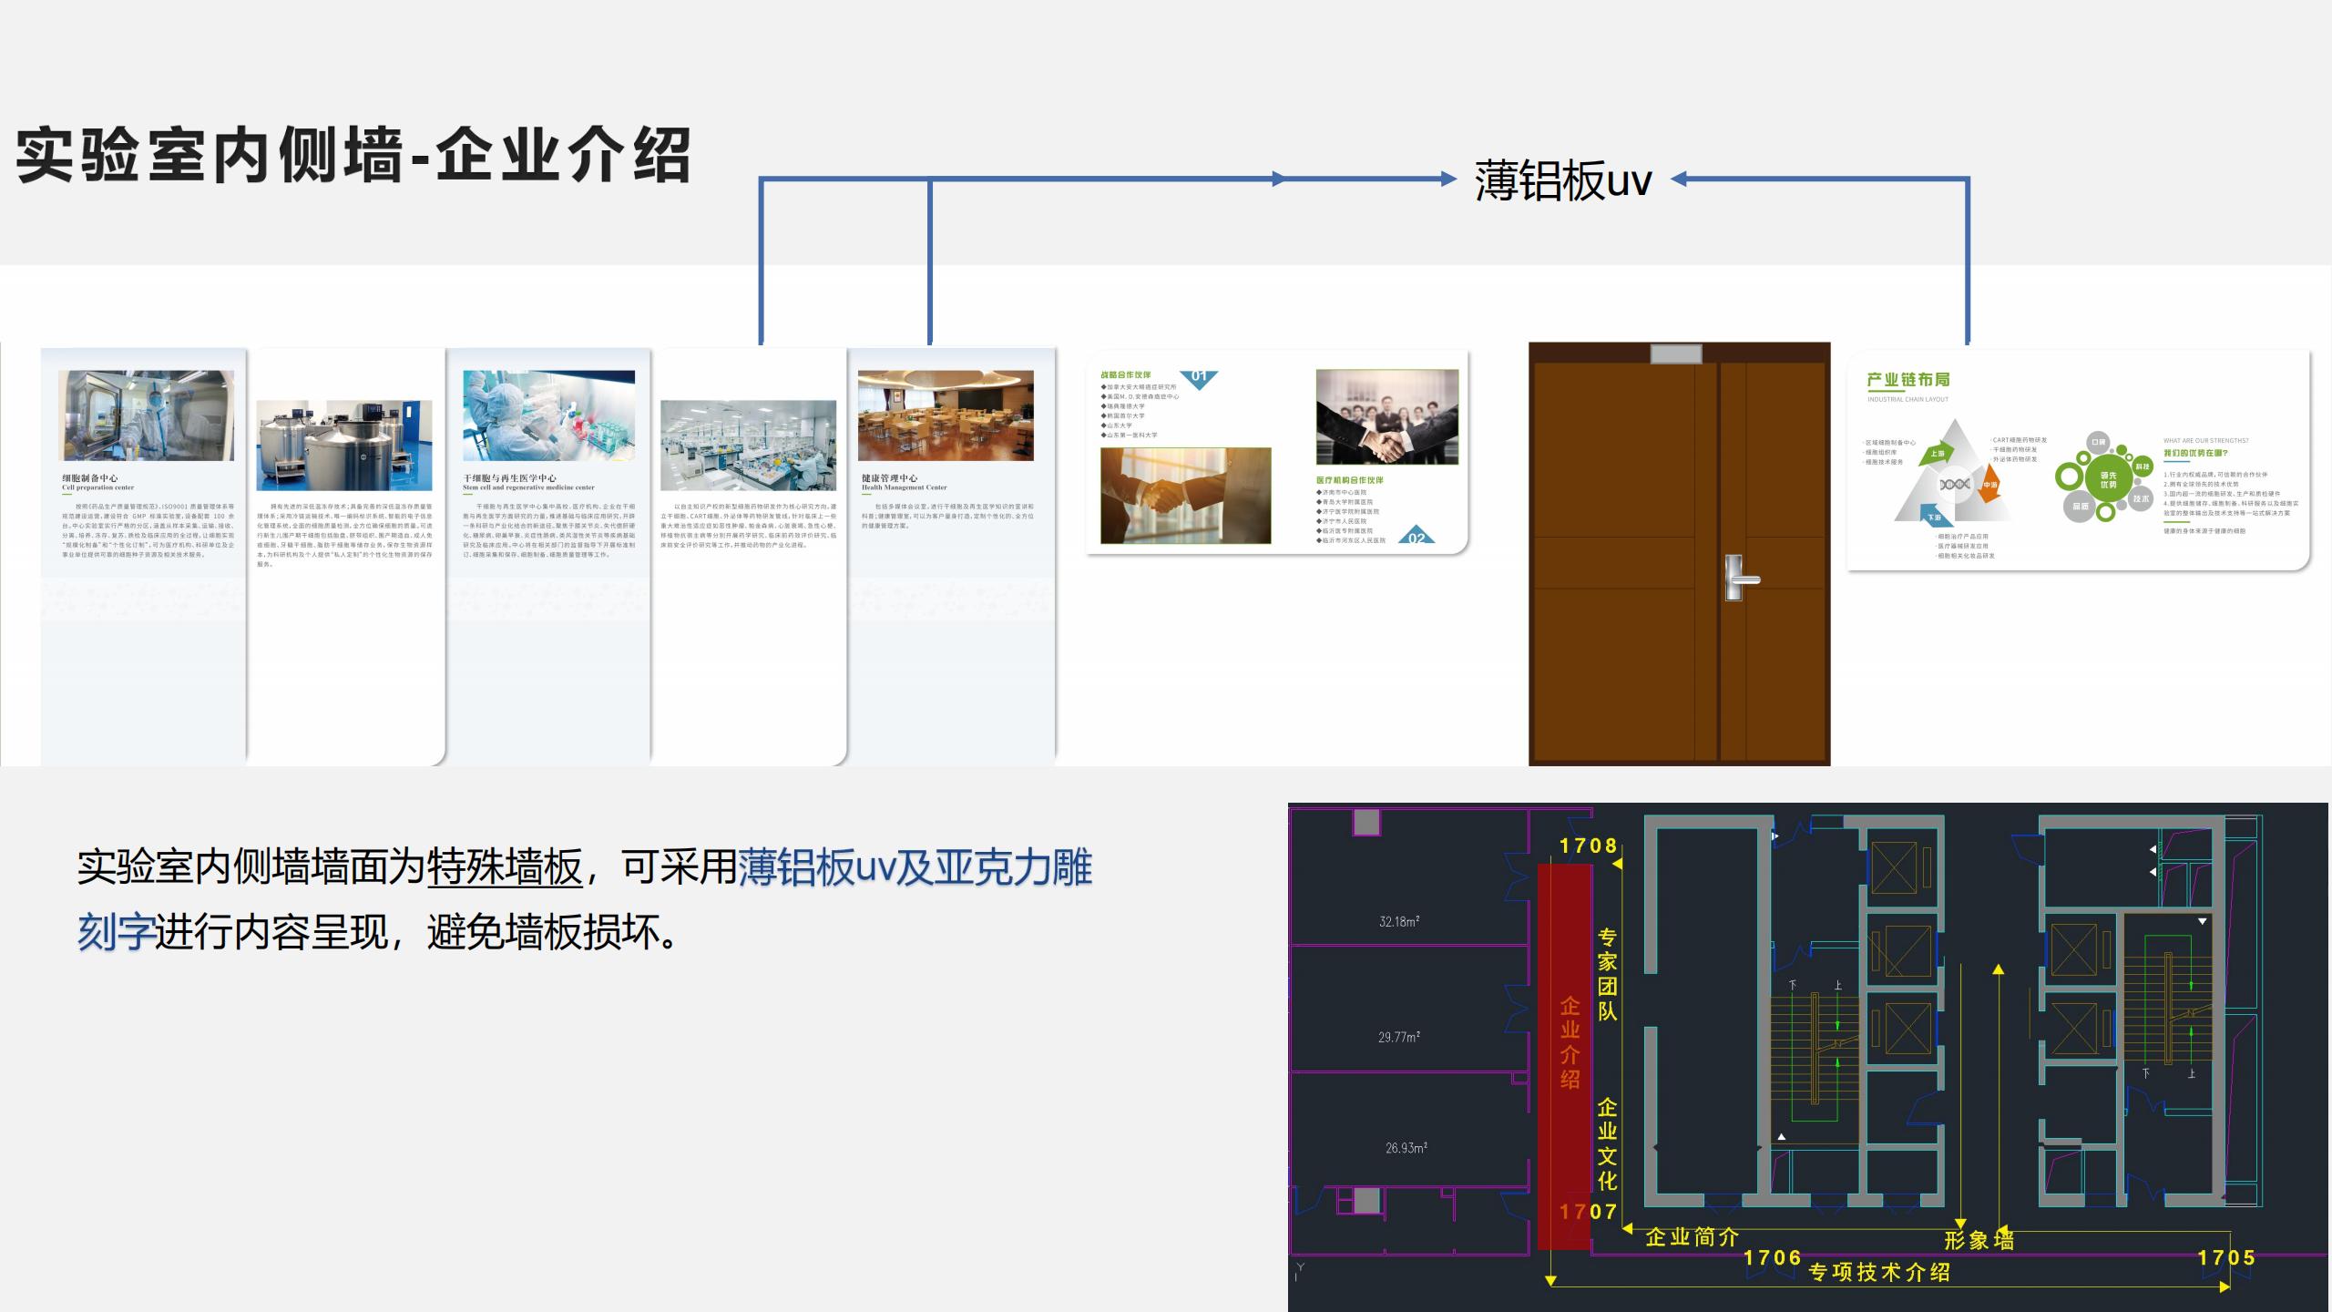Click the grey plate atop the door
The height and width of the screenshot is (1312, 2332).
(x=1676, y=354)
